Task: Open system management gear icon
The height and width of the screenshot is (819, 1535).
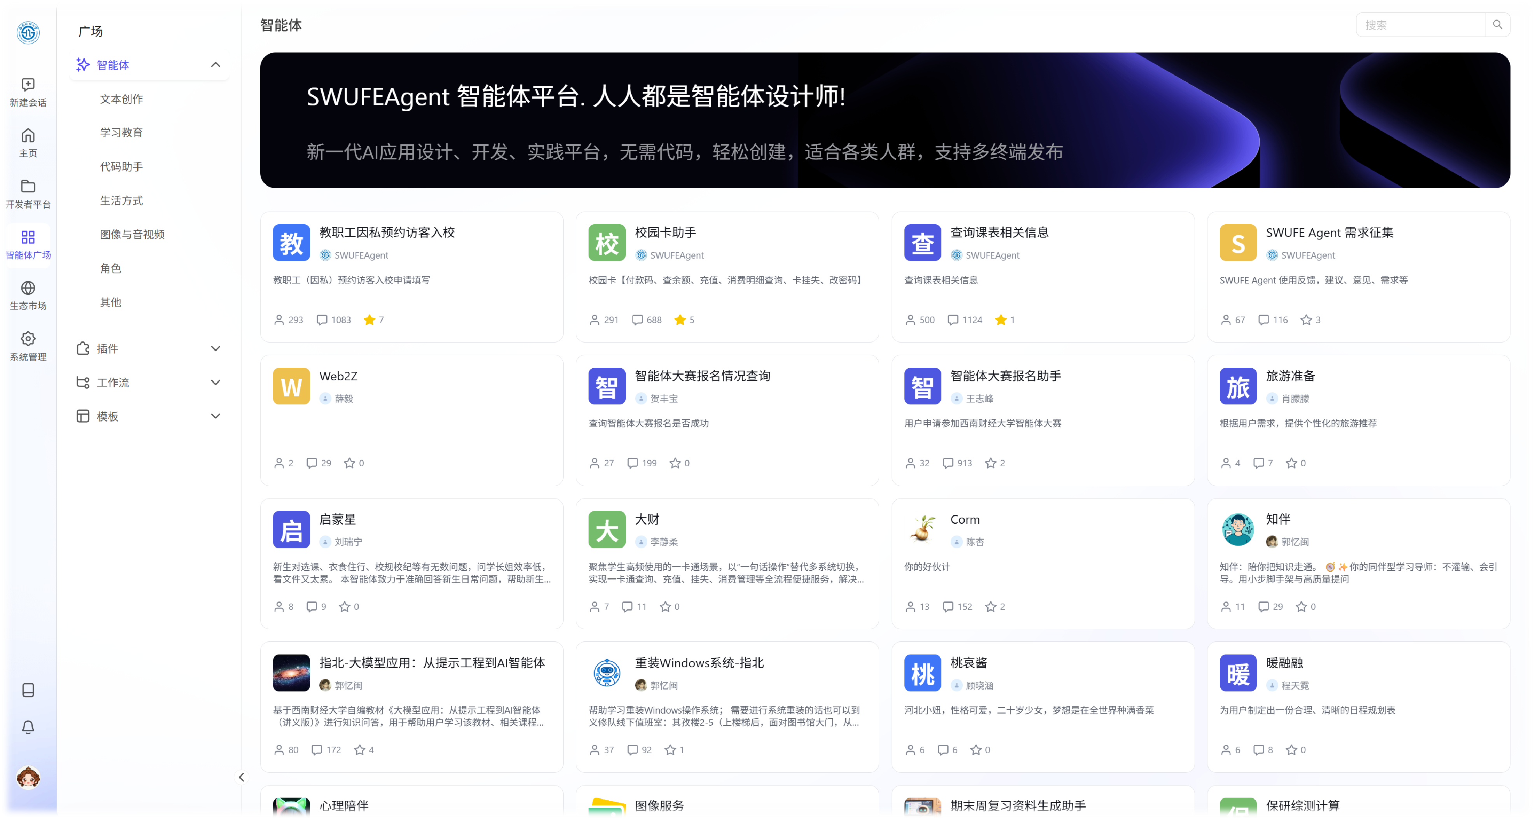Action: pos(28,339)
